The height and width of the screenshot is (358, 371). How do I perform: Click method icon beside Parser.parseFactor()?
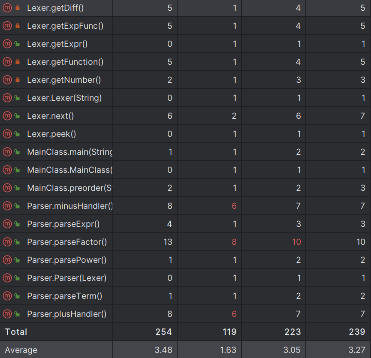(x=7, y=242)
